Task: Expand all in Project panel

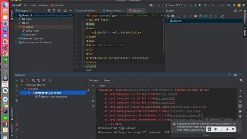Action: coord(54,11)
